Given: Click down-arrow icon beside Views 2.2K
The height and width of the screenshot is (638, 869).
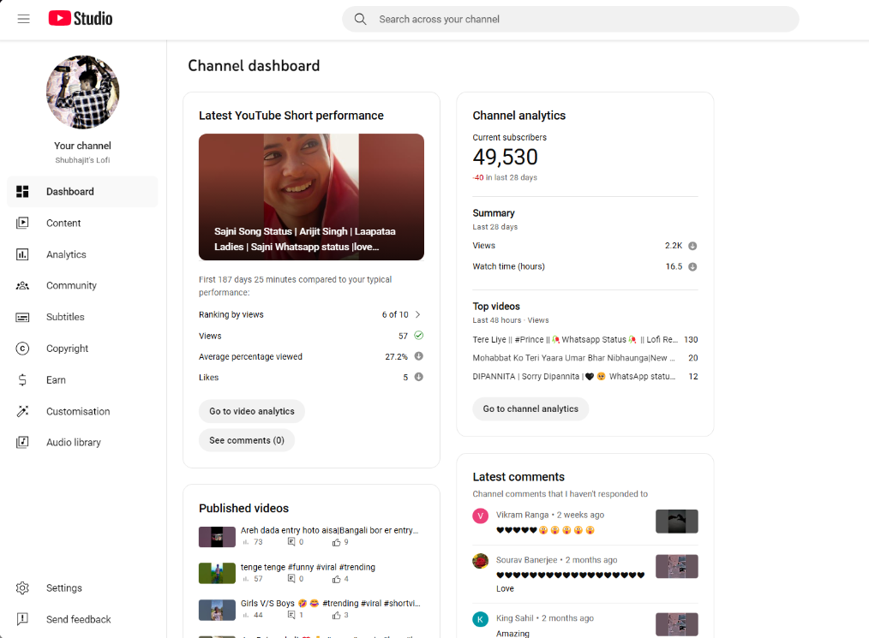Looking at the screenshot, I should pyautogui.click(x=692, y=246).
